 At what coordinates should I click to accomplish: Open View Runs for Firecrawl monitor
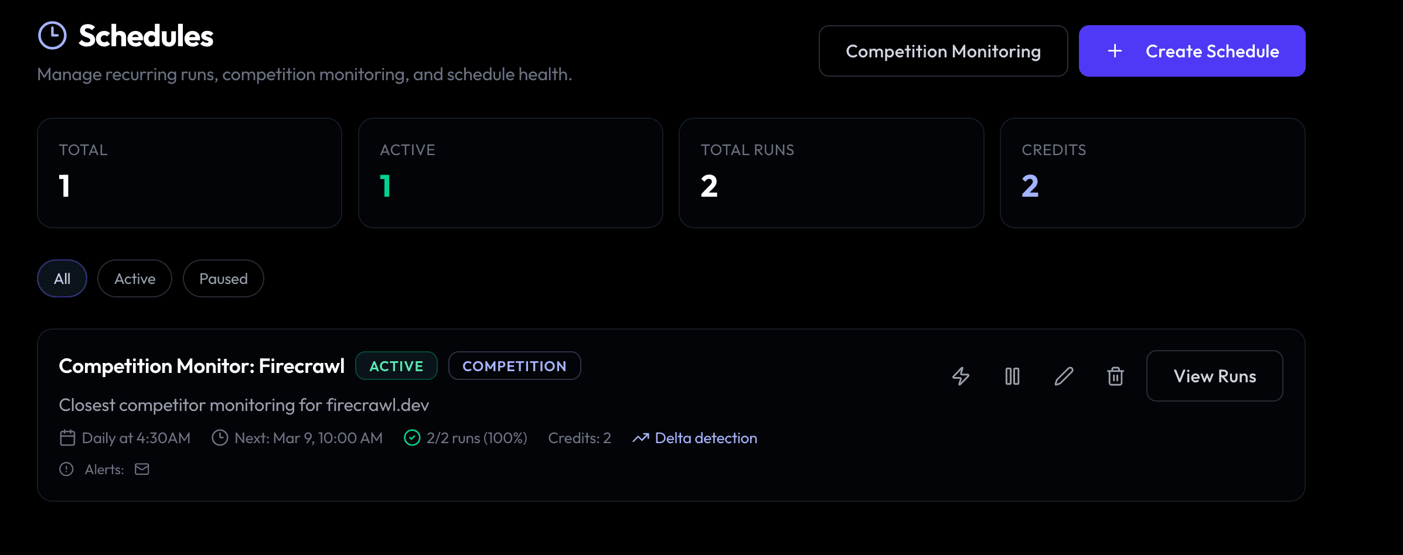tap(1214, 376)
